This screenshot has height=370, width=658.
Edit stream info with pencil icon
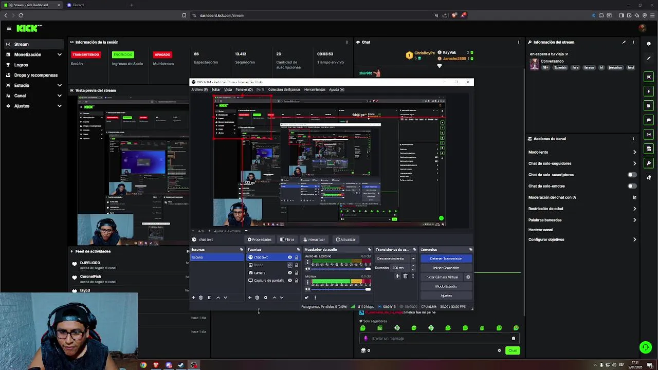624,42
